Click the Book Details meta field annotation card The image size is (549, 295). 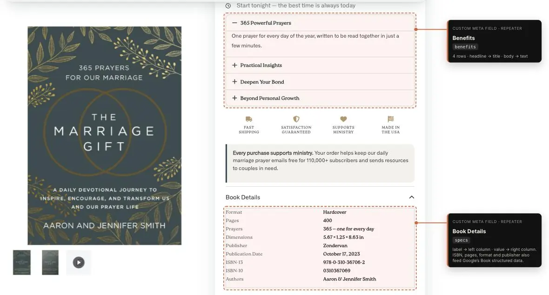tap(495, 240)
